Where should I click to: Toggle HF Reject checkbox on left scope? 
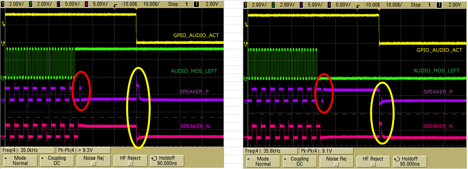point(130,163)
